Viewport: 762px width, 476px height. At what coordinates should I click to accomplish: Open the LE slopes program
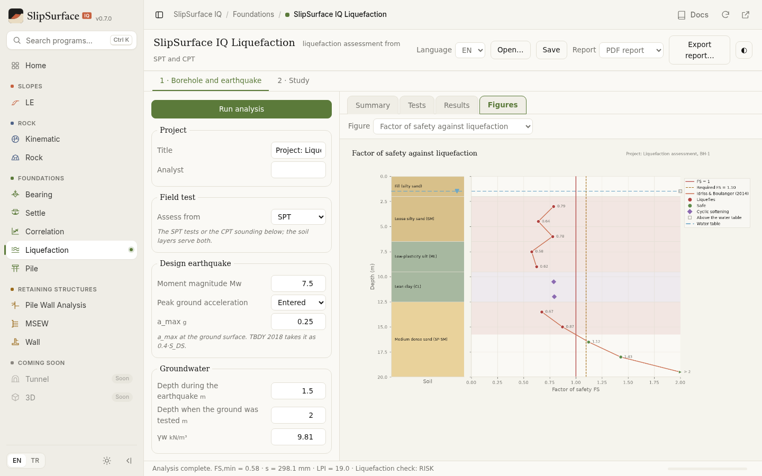tap(71, 103)
